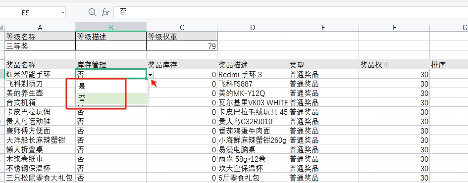The image size is (468, 183).
Task: Select column D header
Action: point(253,27)
